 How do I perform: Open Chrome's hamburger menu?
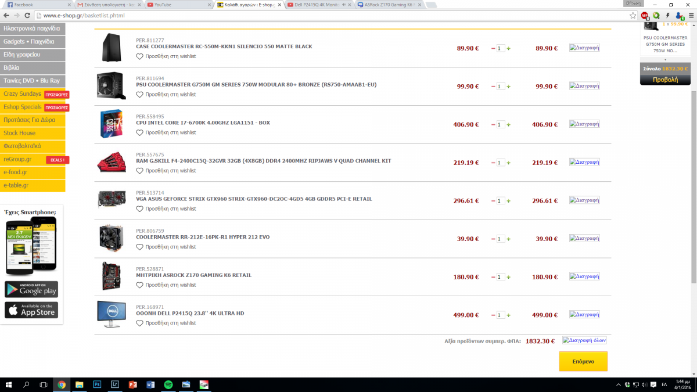pyautogui.click(x=690, y=16)
